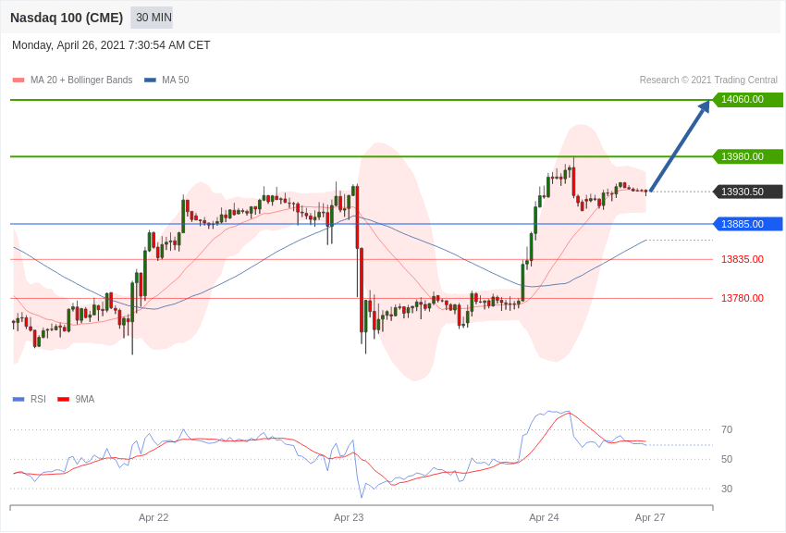Image resolution: width=786 pixels, height=533 pixels.
Task: Click the RSI legend color marker
Action: coord(18,400)
